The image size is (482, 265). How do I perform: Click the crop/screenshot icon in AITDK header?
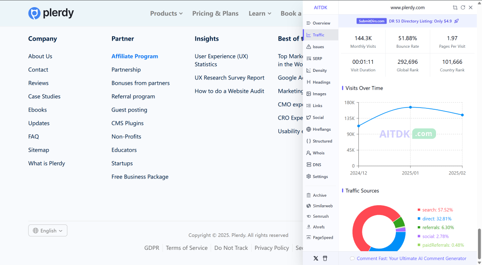[x=455, y=8]
